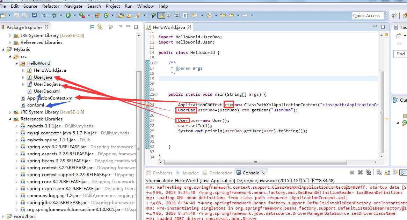Select HelloWorld.java in Package Explorer

(50, 70)
